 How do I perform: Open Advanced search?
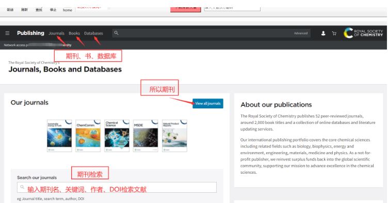301,33
